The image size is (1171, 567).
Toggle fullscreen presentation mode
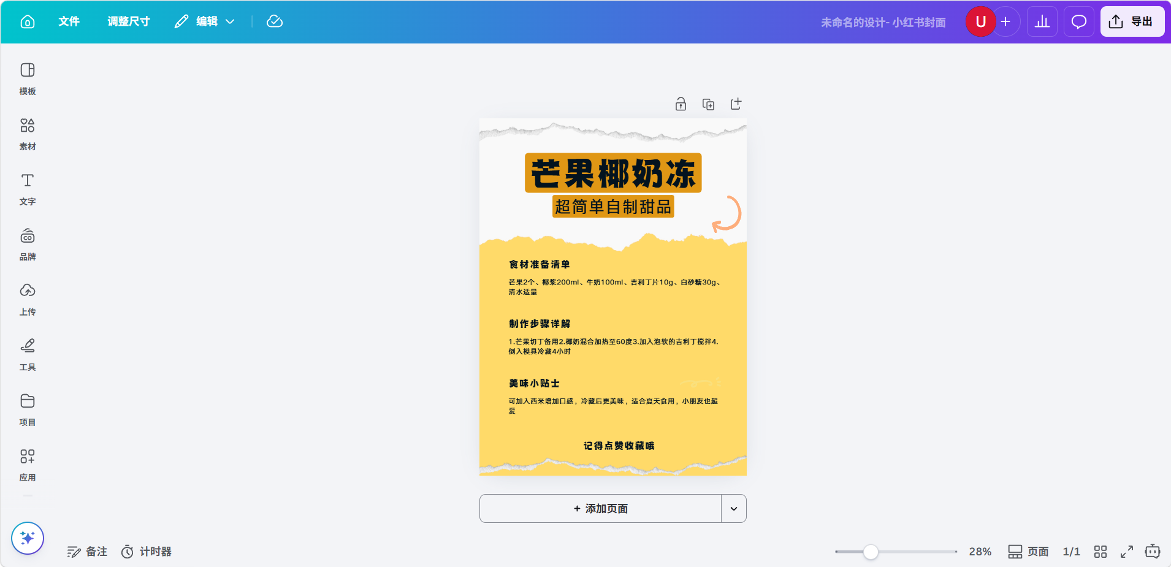tap(1126, 552)
